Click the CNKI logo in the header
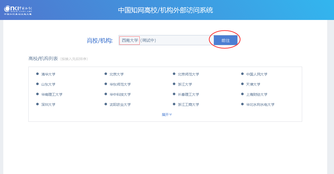 click(18, 10)
